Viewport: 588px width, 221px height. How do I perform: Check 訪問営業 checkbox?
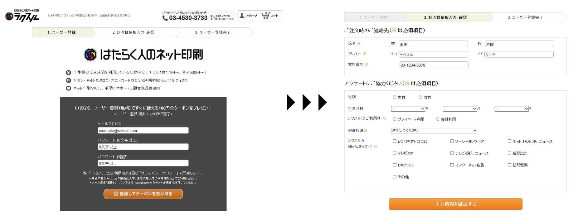point(509,165)
